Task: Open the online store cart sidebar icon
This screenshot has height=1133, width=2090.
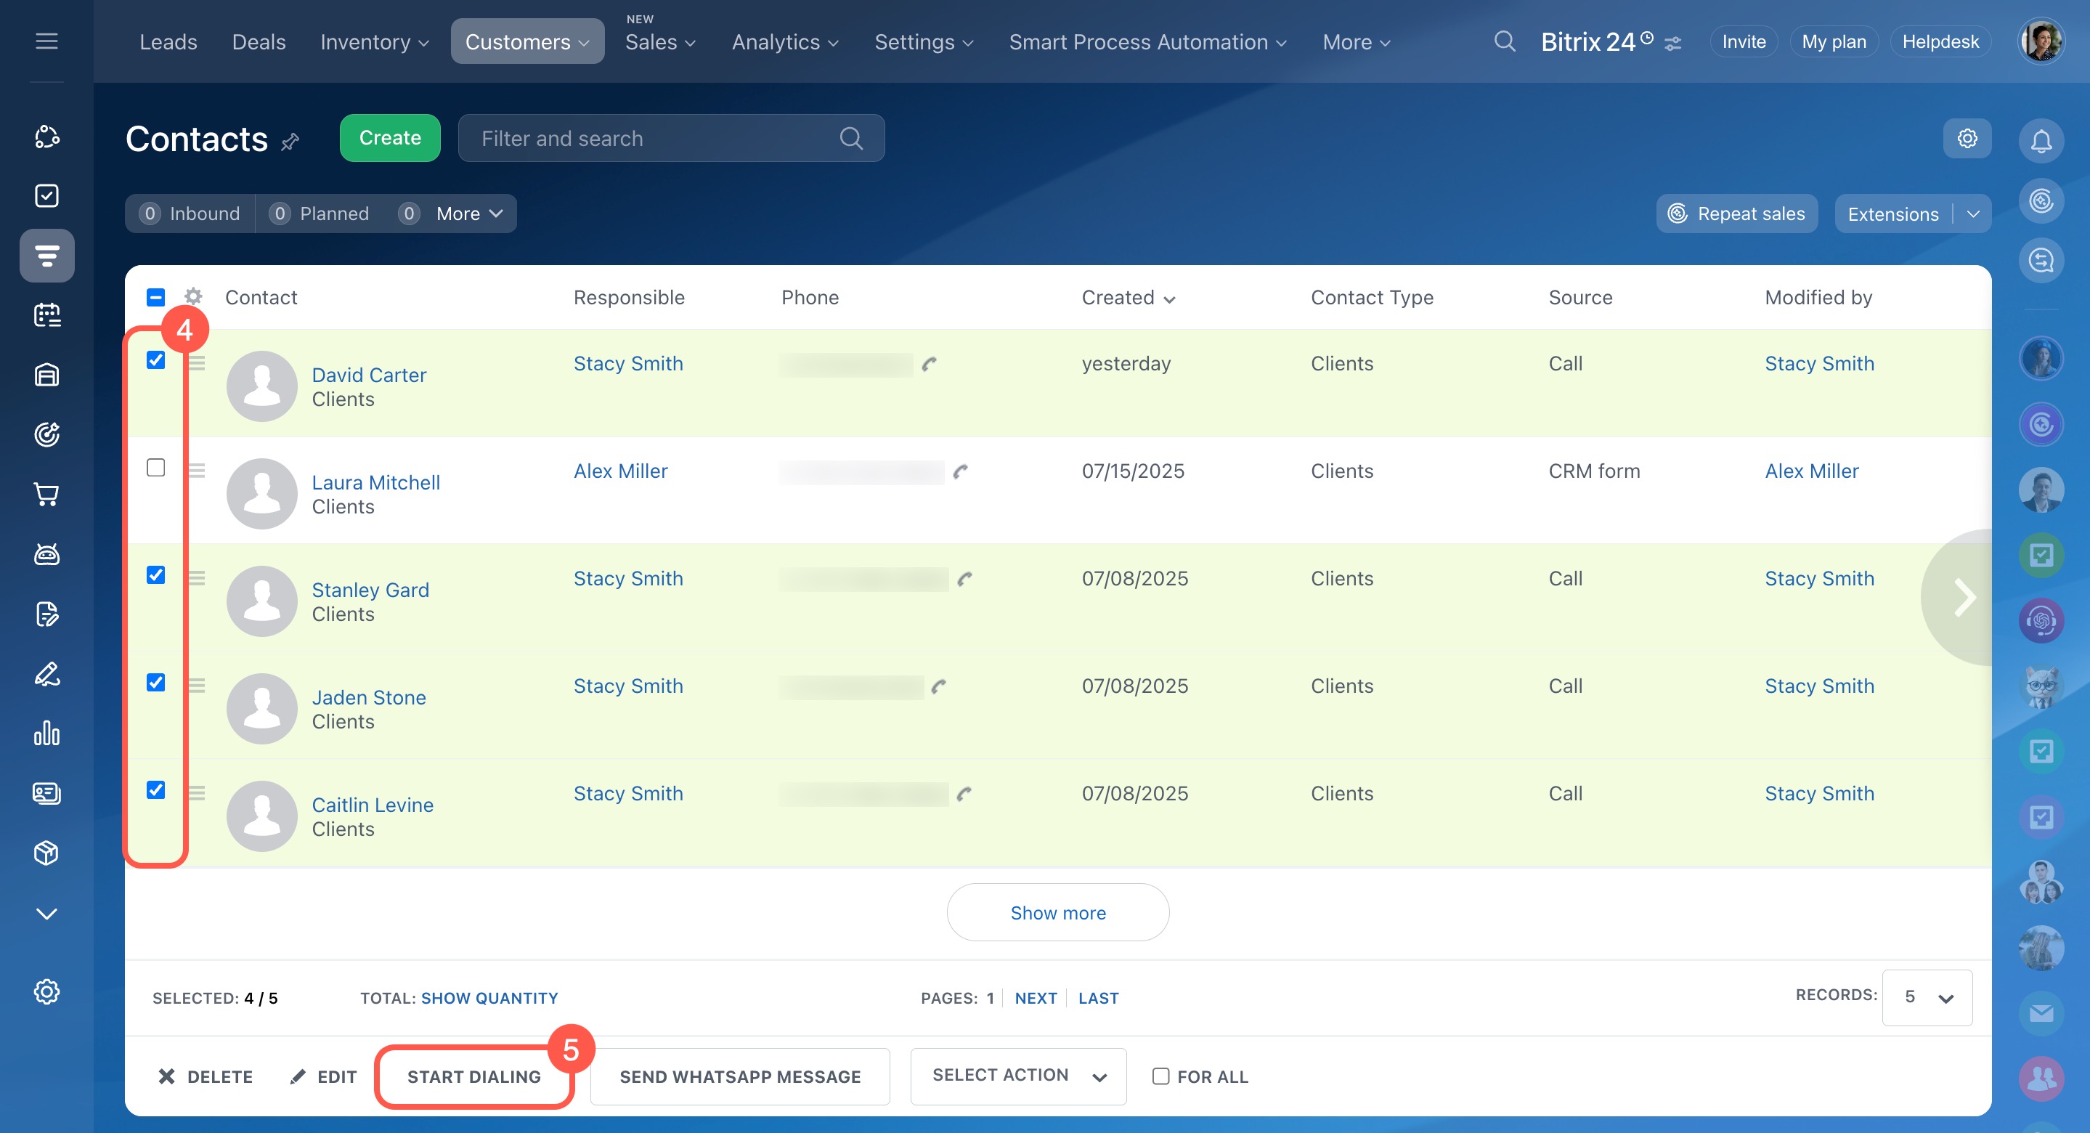Action: 47,495
